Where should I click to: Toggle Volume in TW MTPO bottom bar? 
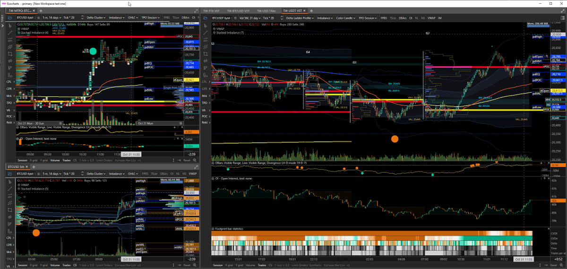click(55, 160)
